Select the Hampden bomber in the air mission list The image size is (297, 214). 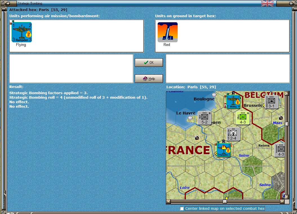(x=22, y=32)
